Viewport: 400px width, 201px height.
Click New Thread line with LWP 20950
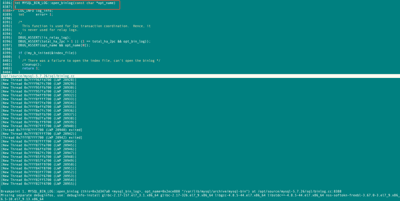click(x=39, y=164)
